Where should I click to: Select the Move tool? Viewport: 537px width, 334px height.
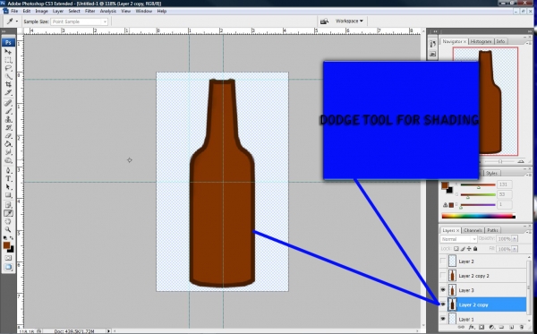coord(8,52)
